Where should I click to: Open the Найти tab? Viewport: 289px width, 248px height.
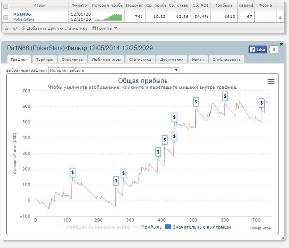click(x=198, y=59)
